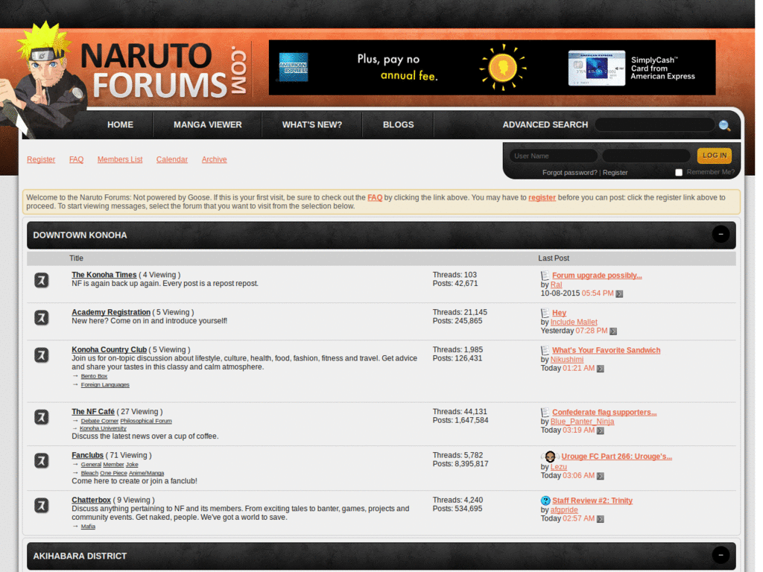Viewport: 763px width, 572px height.
Task: View user profile afgpride
Action: (564, 509)
